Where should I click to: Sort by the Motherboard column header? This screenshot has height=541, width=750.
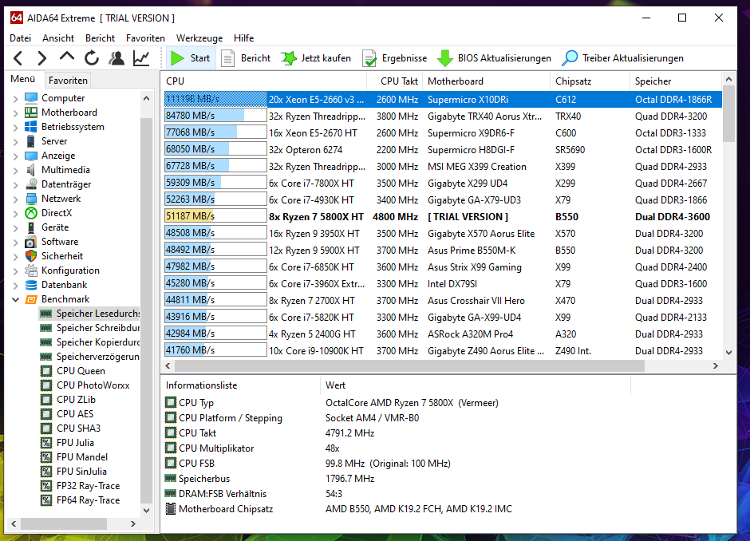tap(486, 81)
